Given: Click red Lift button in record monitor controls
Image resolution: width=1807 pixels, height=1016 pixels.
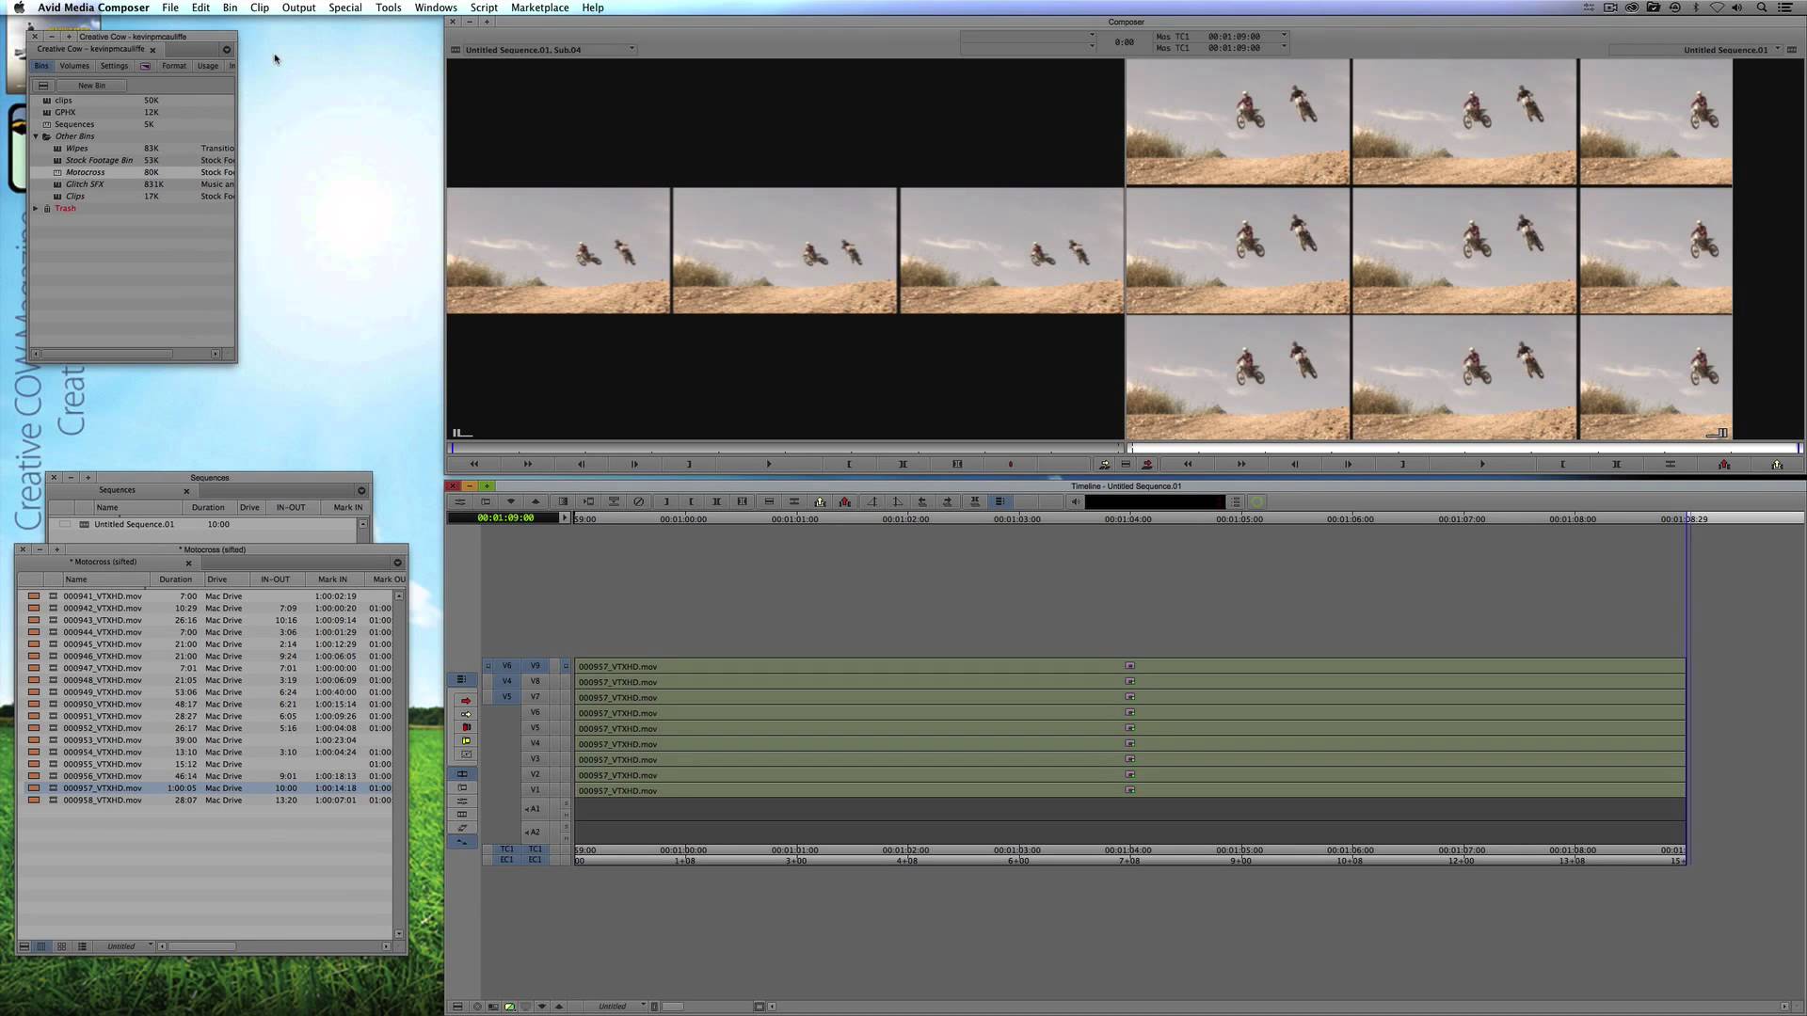Looking at the screenshot, I should [1724, 465].
